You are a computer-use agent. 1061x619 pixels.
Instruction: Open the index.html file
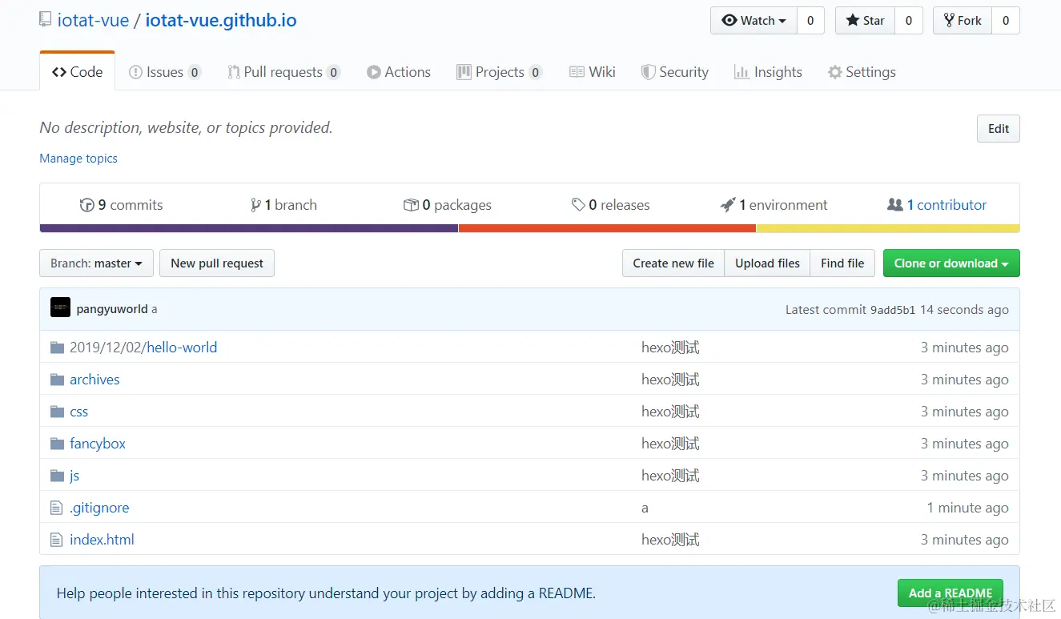coord(102,540)
